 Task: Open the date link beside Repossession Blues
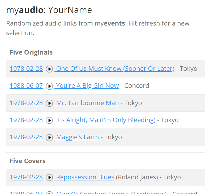(x=26, y=177)
